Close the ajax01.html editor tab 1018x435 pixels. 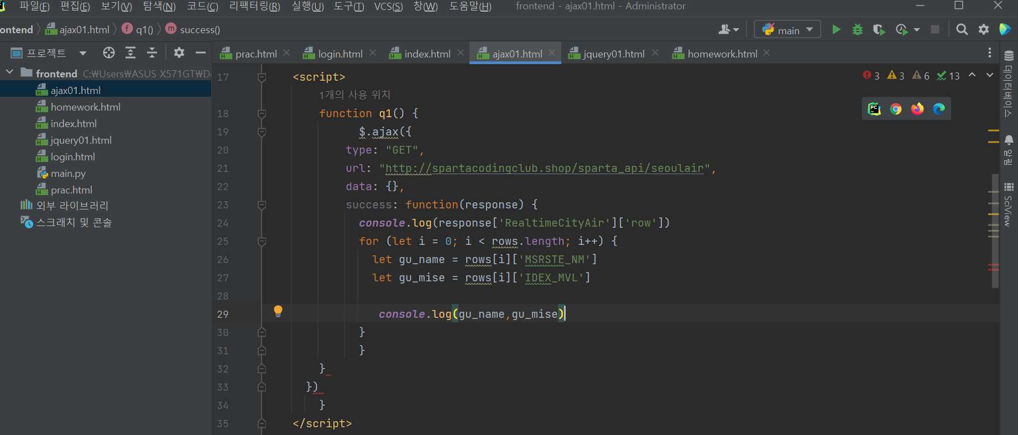[x=552, y=53]
